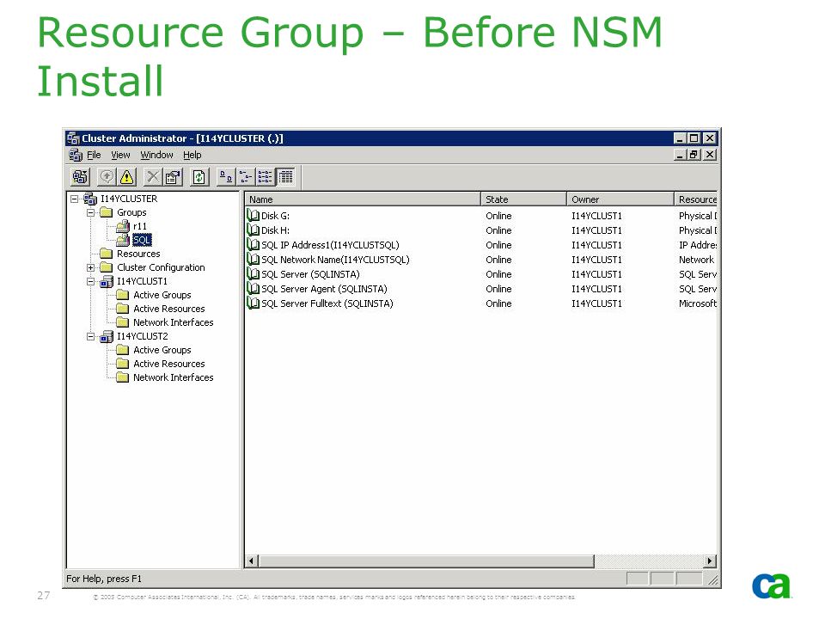This screenshot has width=825, height=619.
Task: Open the File menu
Action: click(94, 155)
